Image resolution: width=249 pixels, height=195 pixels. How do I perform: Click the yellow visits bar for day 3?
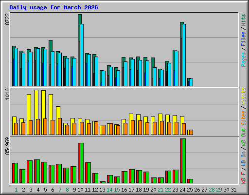(29, 107)
